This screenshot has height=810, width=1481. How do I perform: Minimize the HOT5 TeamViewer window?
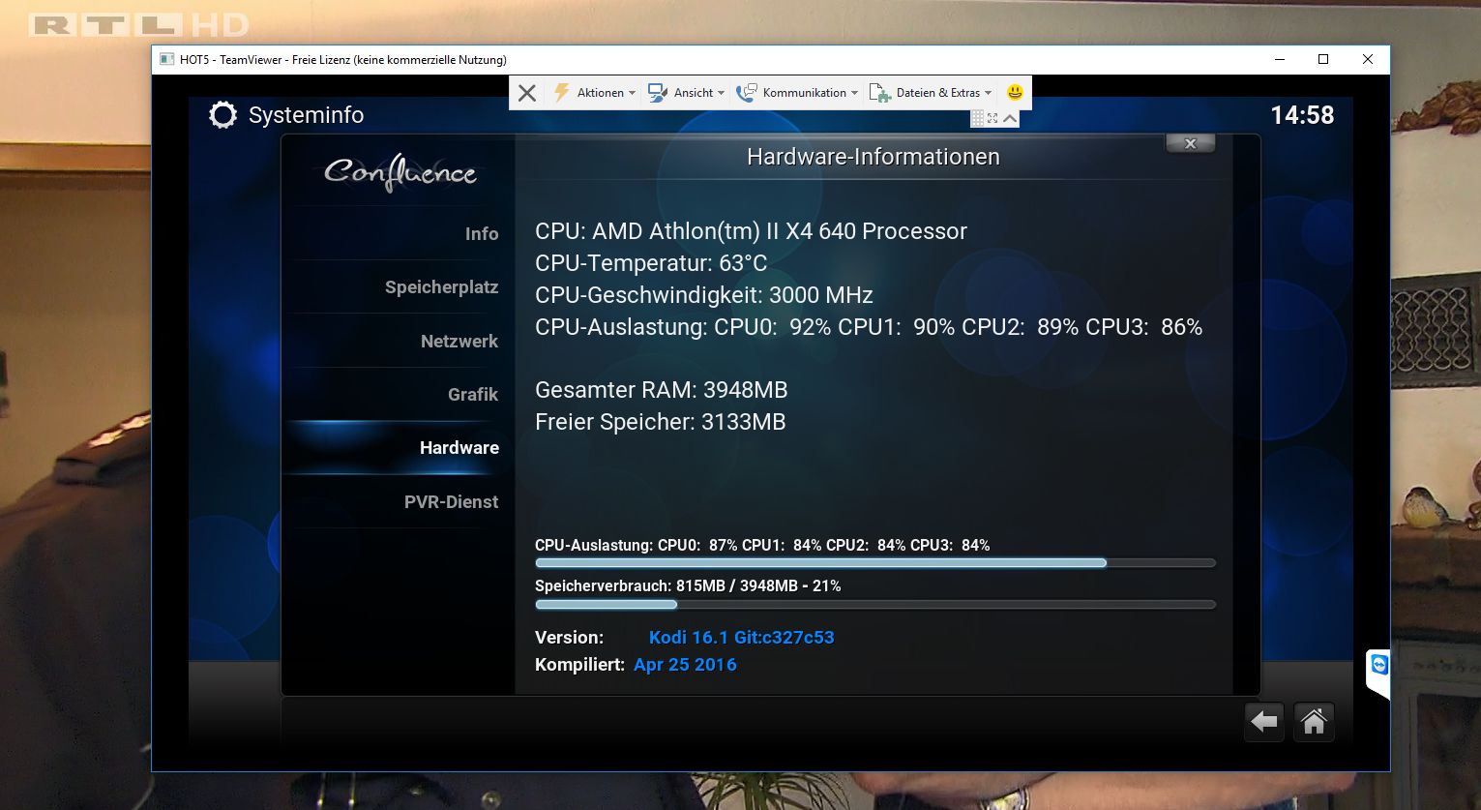1279,59
